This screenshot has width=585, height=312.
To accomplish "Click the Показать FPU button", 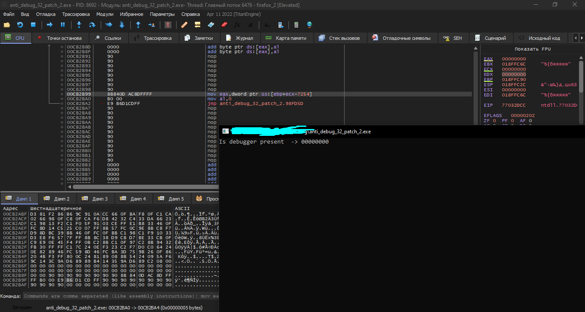I will tap(533, 49).
